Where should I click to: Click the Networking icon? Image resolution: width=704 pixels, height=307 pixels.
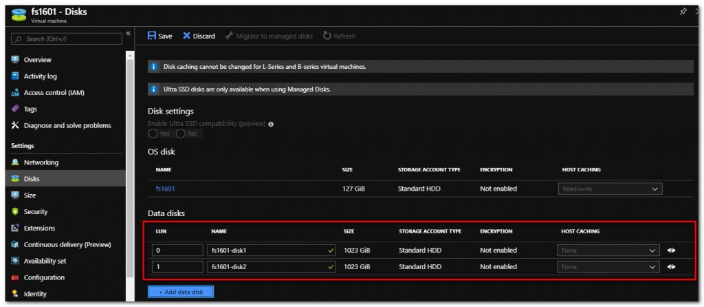[x=15, y=162]
